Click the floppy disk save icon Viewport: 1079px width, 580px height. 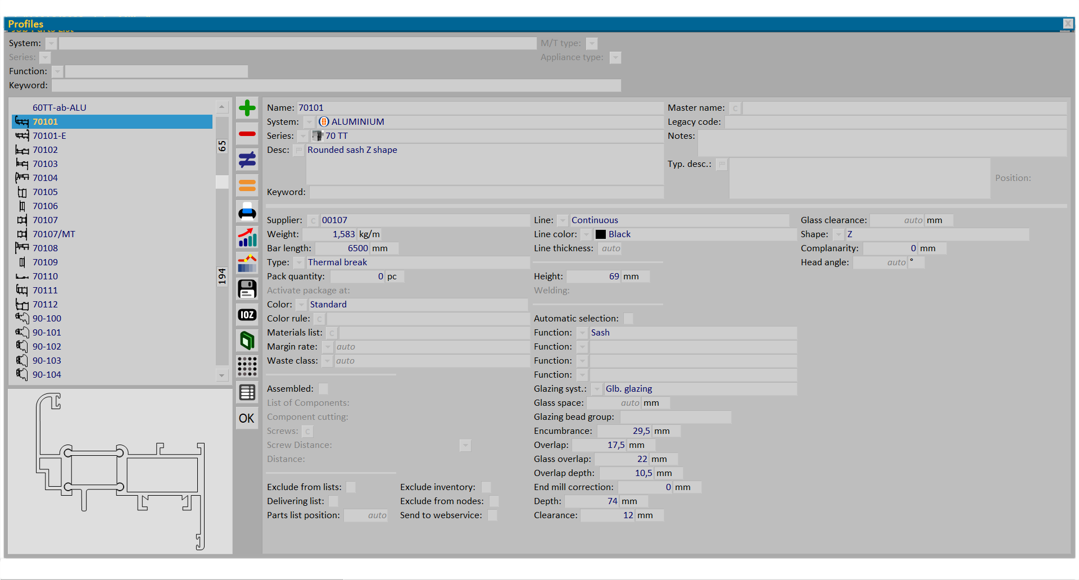(x=247, y=289)
